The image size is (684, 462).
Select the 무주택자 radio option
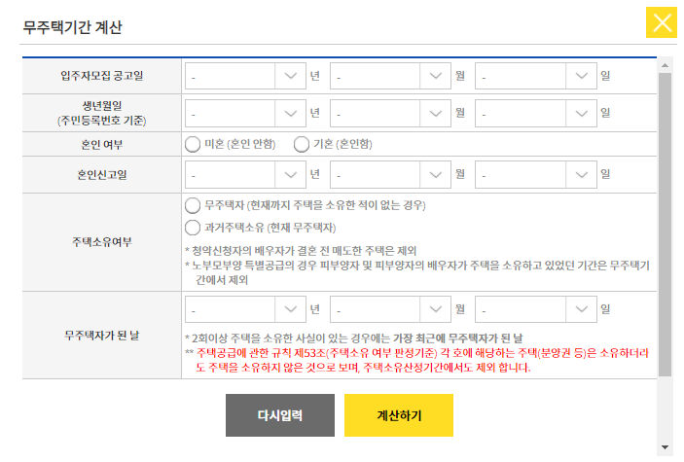click(x=193, y=205)
